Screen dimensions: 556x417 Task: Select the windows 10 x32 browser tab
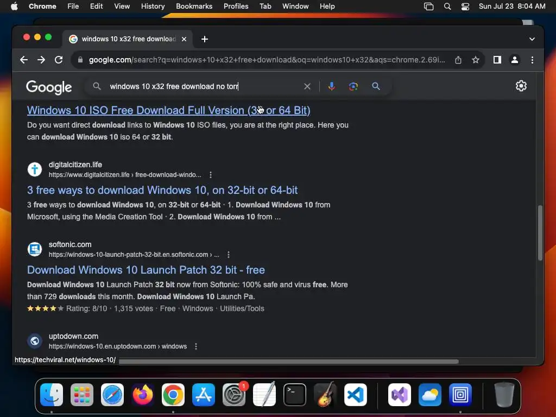pyautogui.click(x=128, y=39)
